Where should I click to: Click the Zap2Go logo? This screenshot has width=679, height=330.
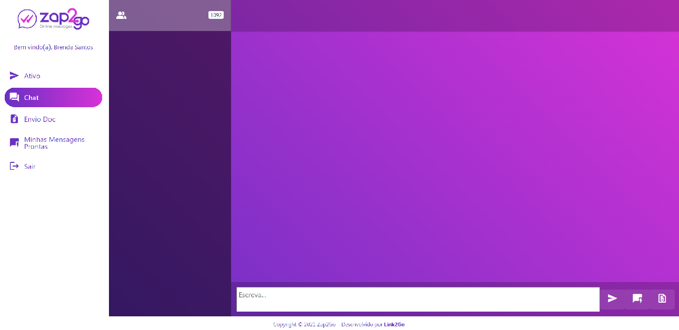(53, 19)
